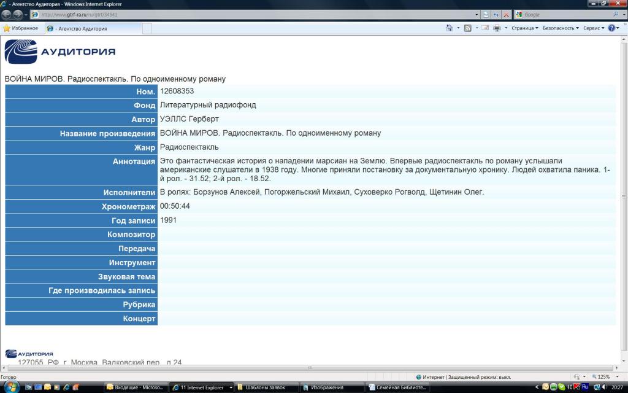Switch to Шаблоны заявок taskbar window

(x=269, y=387)
